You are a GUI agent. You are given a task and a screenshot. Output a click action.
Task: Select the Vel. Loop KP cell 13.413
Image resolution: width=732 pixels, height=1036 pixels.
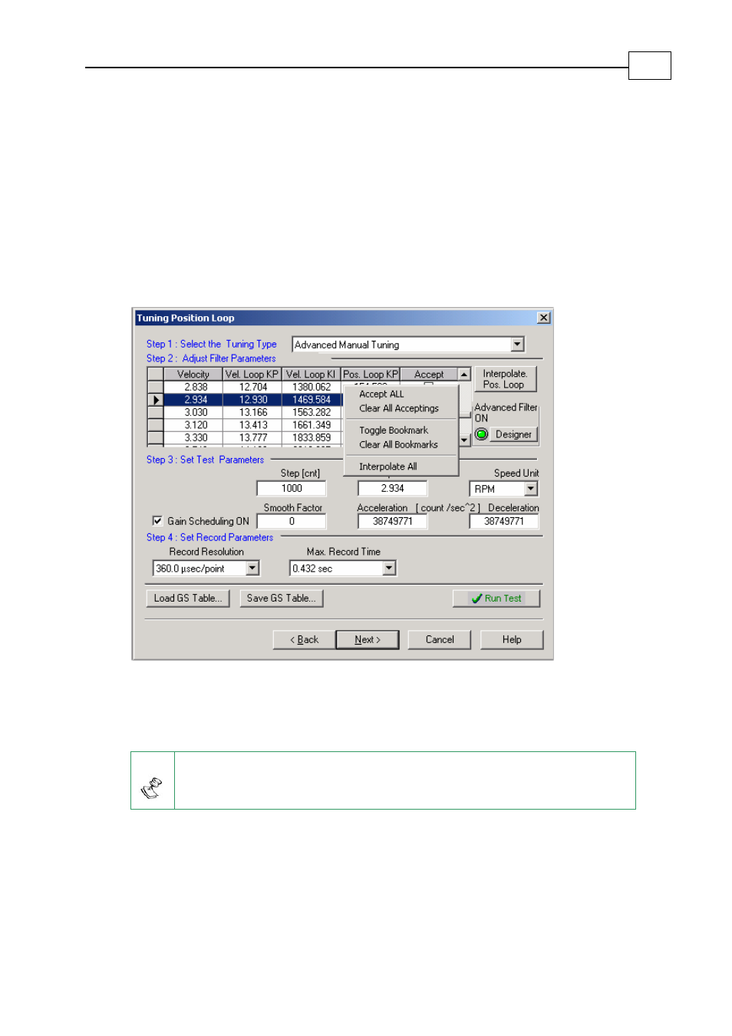252,425
